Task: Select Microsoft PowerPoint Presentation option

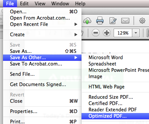Action: click(115, 70)
